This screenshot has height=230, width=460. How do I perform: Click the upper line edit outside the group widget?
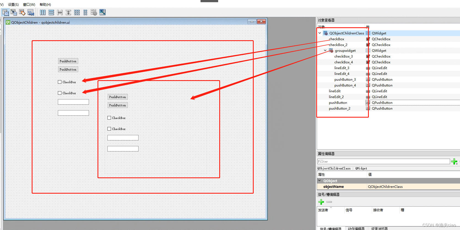73,102
